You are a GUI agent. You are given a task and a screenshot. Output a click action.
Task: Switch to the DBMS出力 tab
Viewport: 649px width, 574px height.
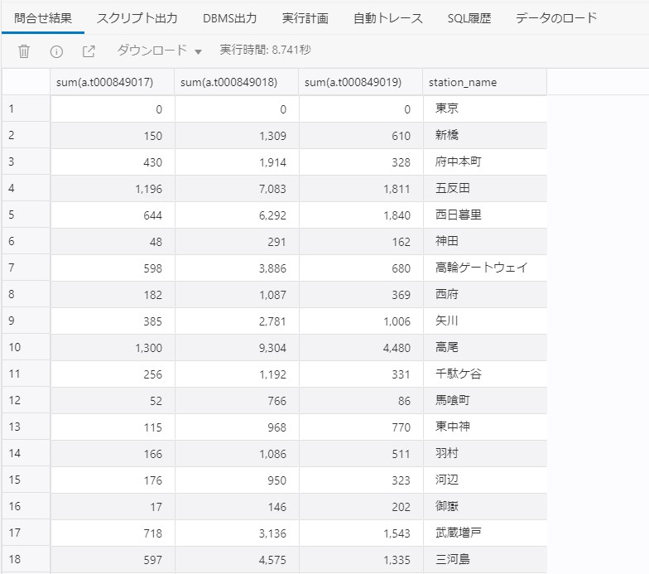(x=229, y=18)
